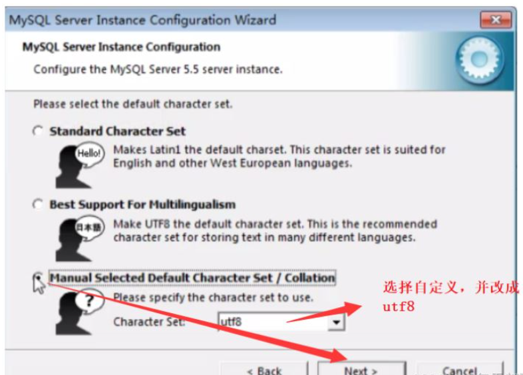Click the Best Support For Multilingualism label
This screenshot has height=375, width=523.
[x=142, y=204]
